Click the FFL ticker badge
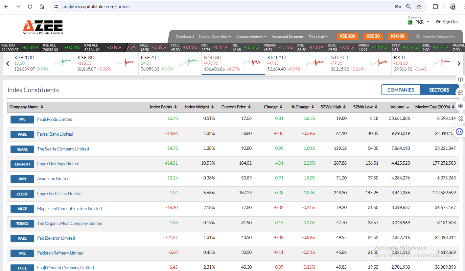This screenshot has width=465, height=271. pos(22,120)
